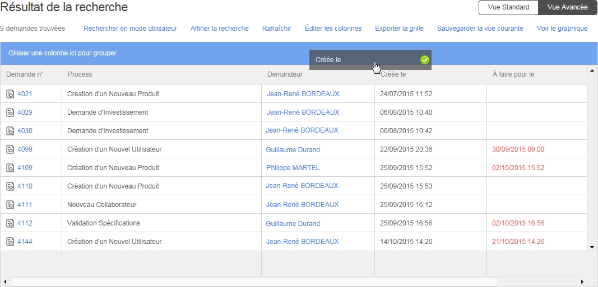Sort by the Process column header
The height and width of the screenshot is (287, 598).
pos(80,74)
